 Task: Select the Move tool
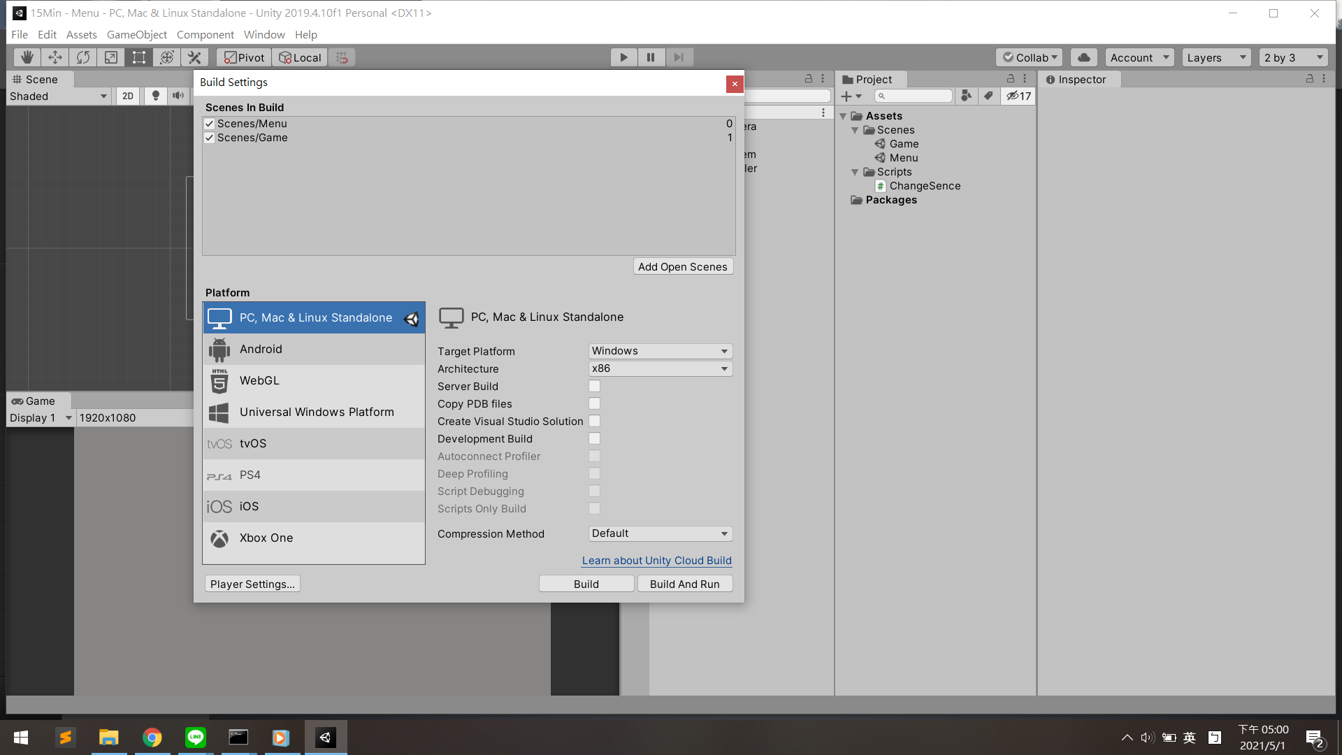click(x=55, y=57)
